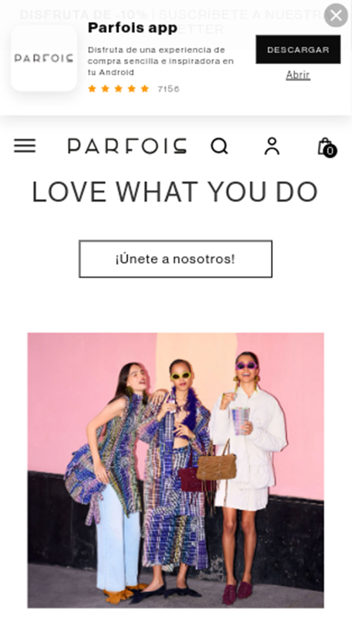This screenshot has height=623, width=352.
Task: Click the ¡Únete a nosotros! button
Action: point(175,259)
